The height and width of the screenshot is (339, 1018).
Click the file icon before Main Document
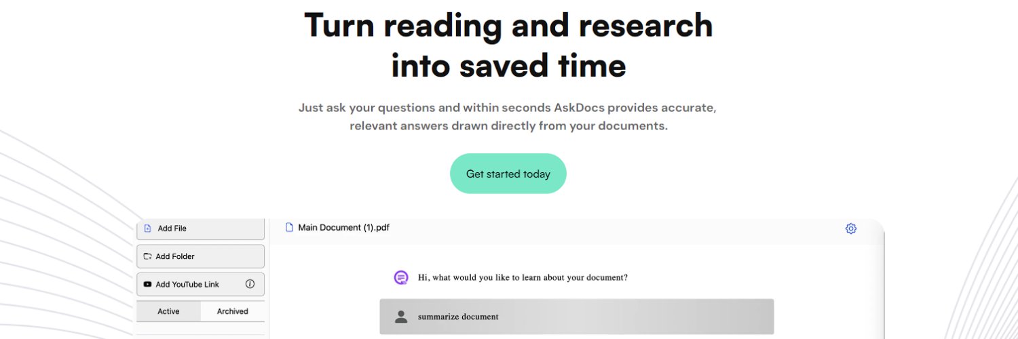pos(290,228)
